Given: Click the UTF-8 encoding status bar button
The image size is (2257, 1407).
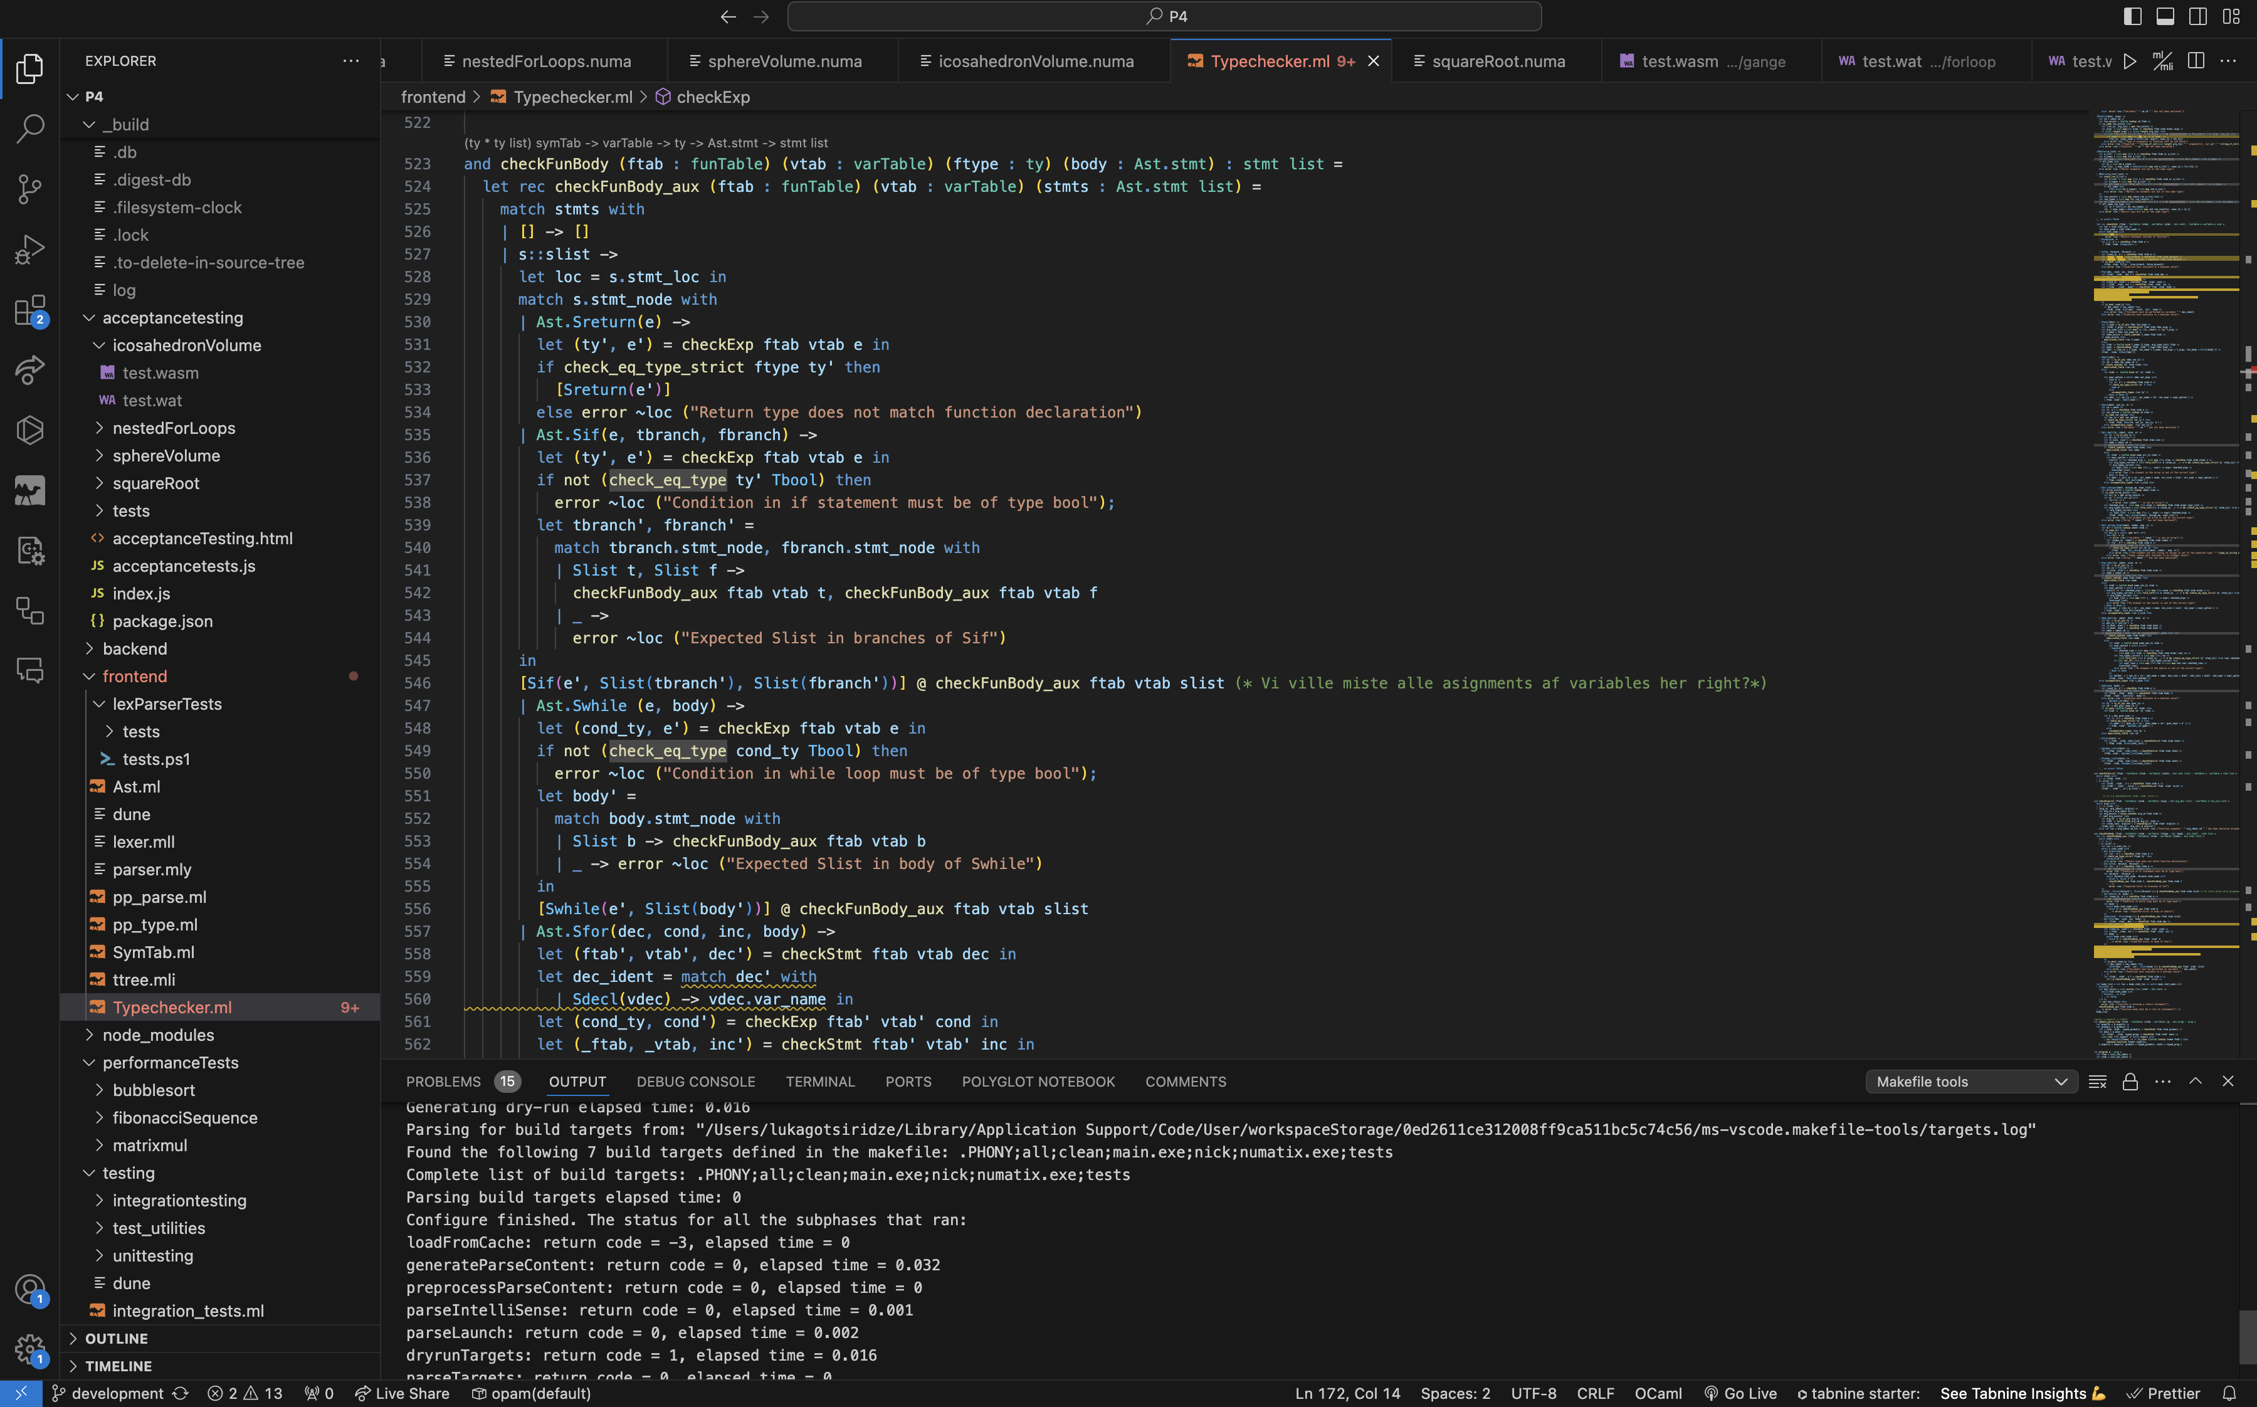Looking at the screenshot, I should click(1530, 1393).
